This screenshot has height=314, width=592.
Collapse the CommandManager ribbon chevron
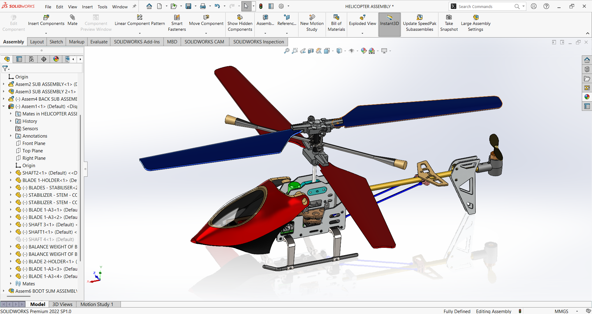588,33
